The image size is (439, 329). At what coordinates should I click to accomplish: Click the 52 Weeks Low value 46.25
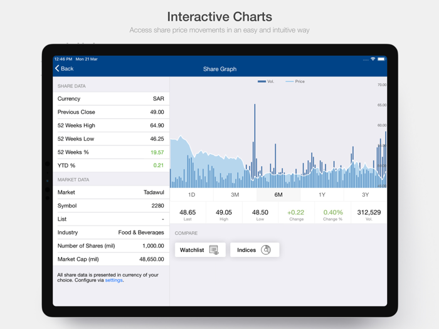(157, 138)
